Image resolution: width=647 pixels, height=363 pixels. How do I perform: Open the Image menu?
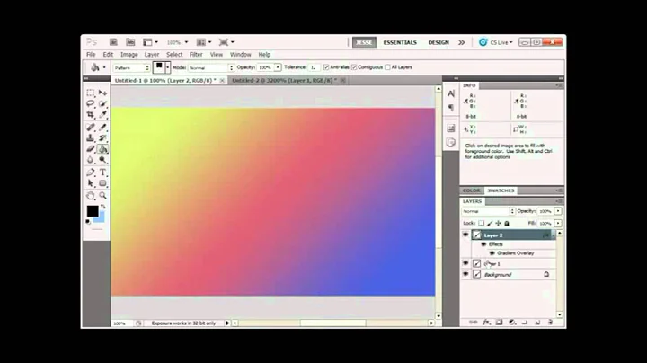click(x=129, y=55)
